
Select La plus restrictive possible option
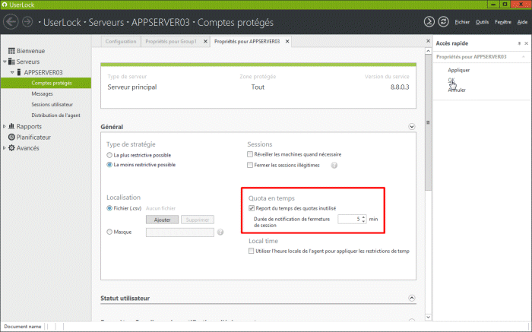coord(109,155)
